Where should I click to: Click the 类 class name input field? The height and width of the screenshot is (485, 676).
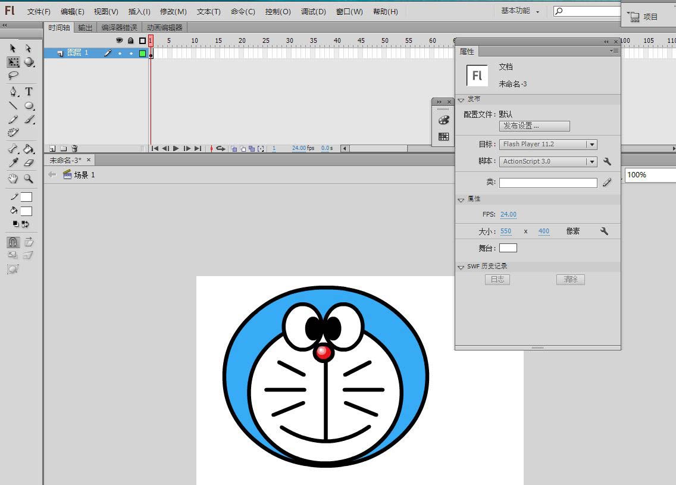click(547, 183)
